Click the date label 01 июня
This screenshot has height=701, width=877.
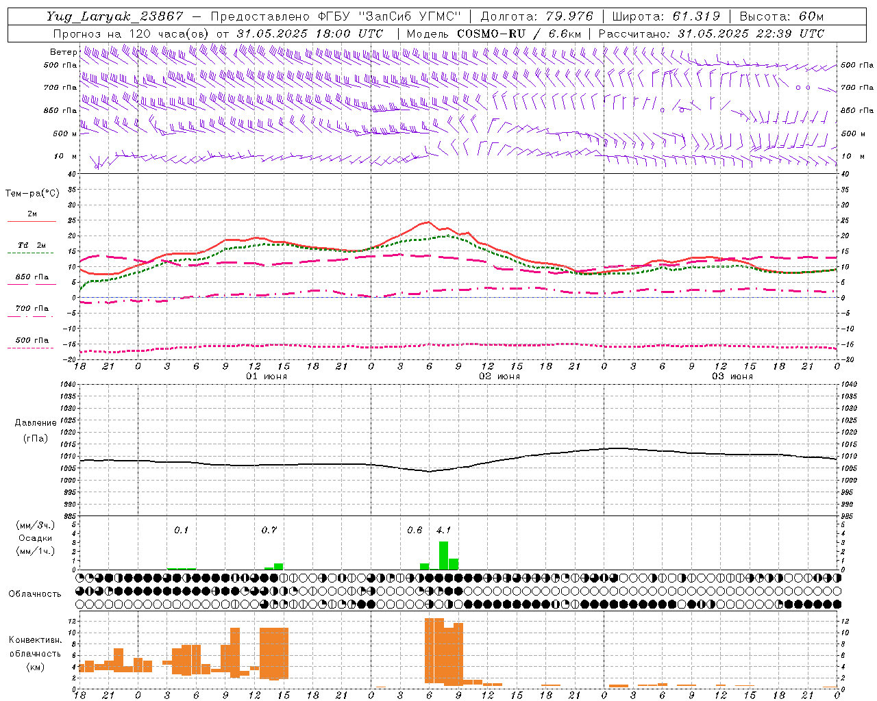click(267, 377)
